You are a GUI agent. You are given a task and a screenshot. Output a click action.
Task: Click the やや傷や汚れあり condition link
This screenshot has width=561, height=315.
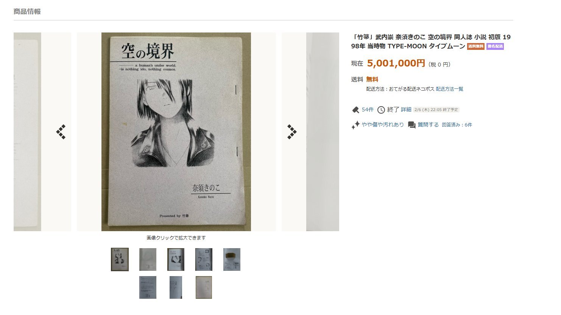tap(383, 125)
